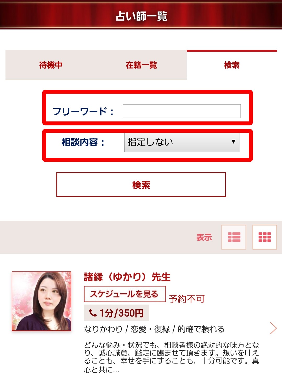
Task: Click the 検索 search button
Action: [x=141, y=185]
